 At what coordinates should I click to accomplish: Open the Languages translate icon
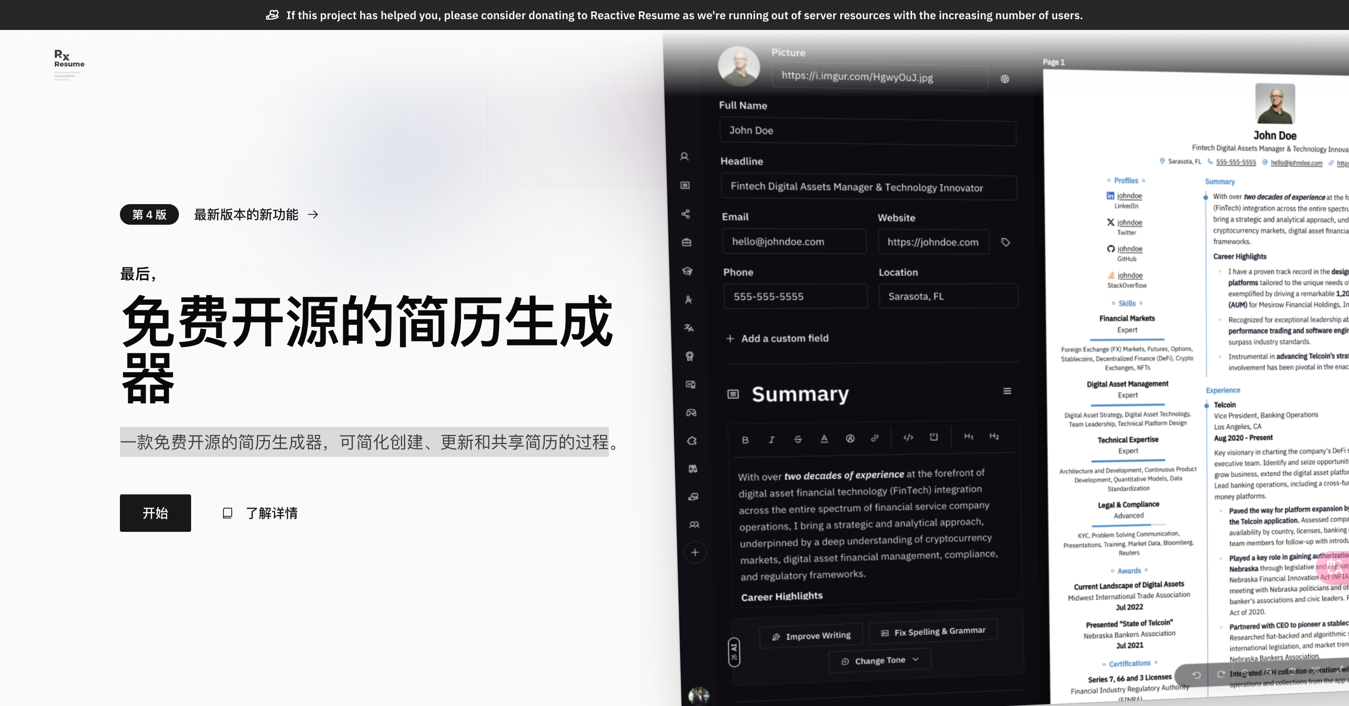tap(689, 327)
